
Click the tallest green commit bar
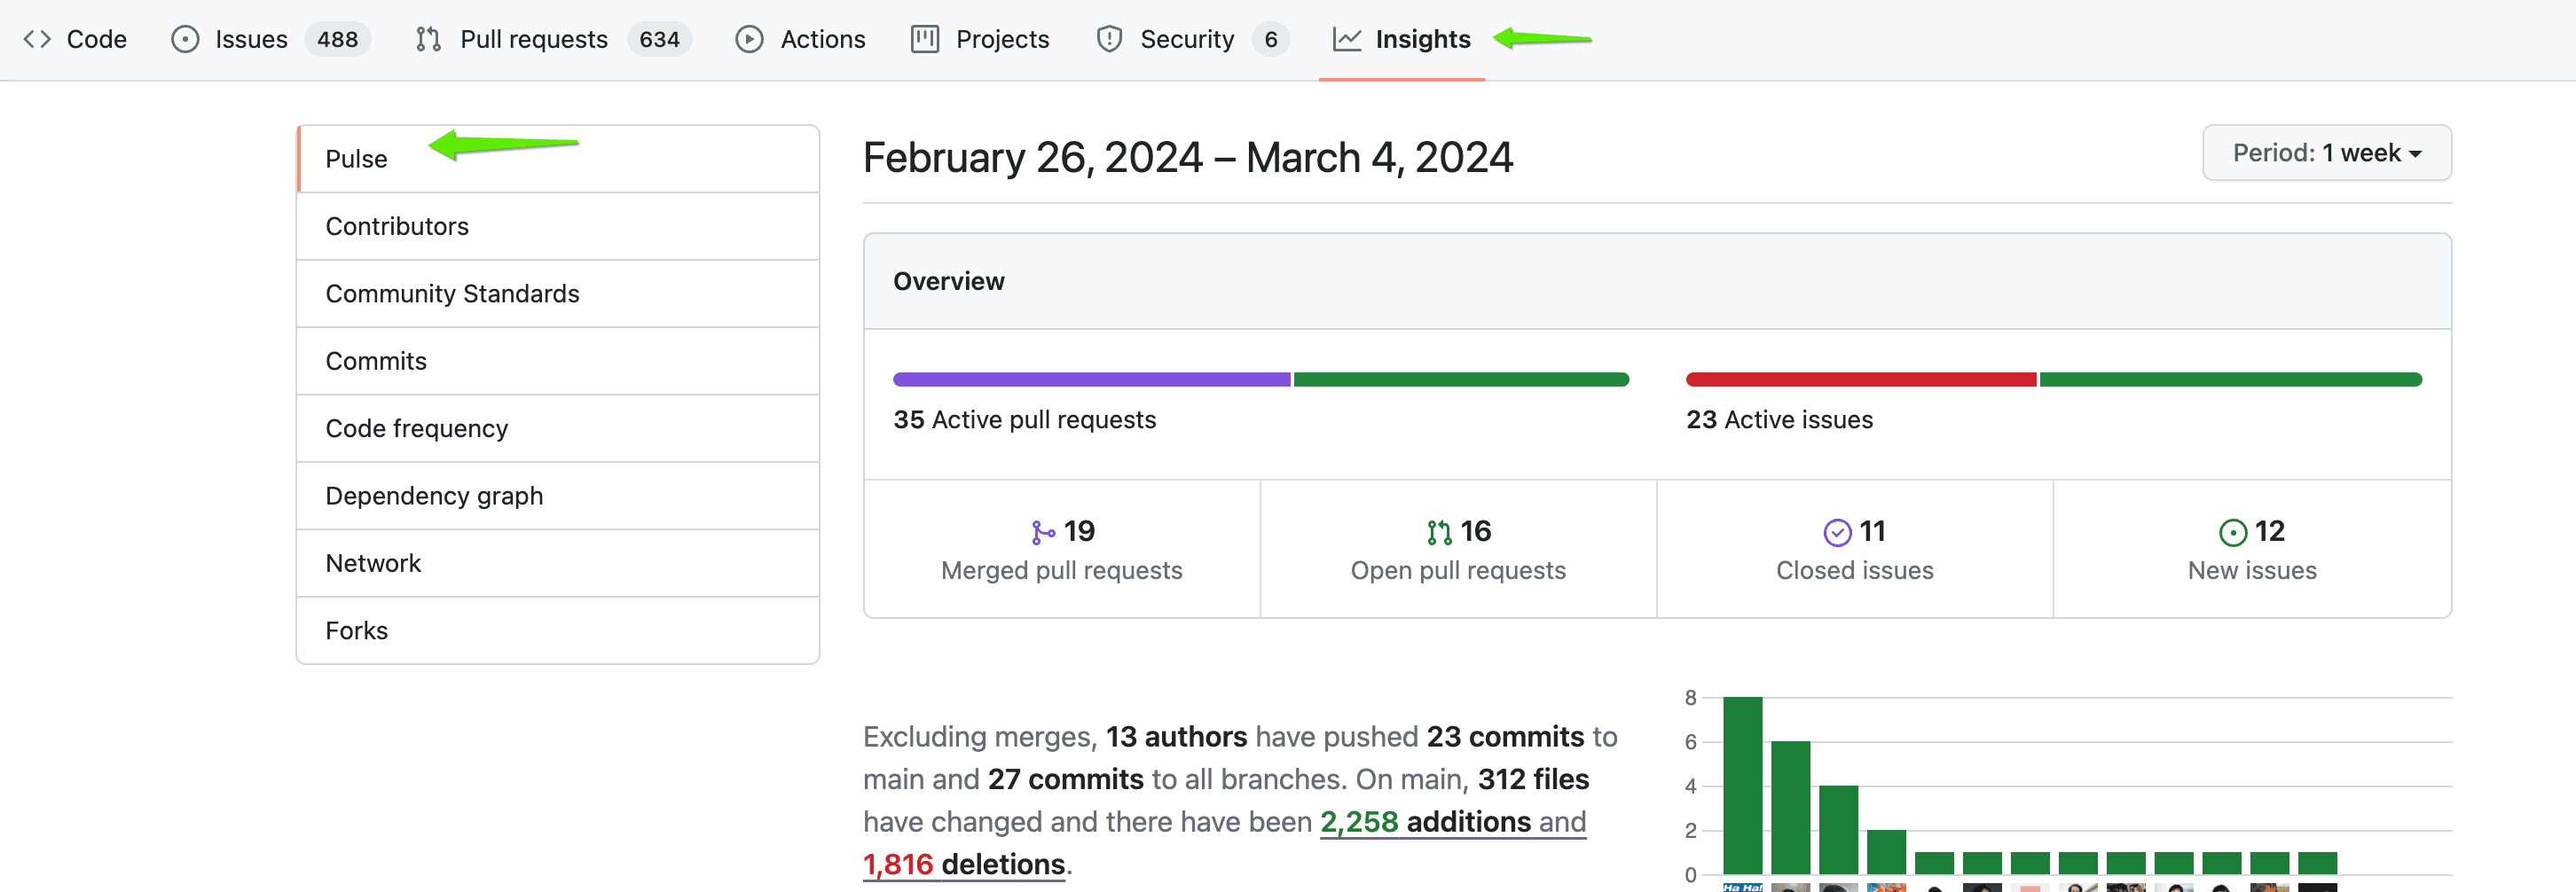(x=1742, y=786)
